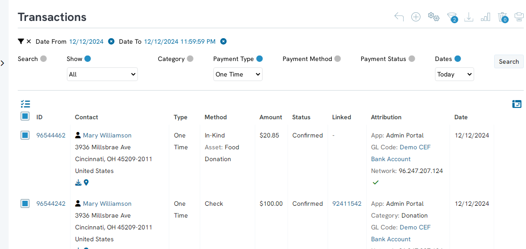Click the add transaction plus icon
The image size is (526, 249).
point(416,17)
